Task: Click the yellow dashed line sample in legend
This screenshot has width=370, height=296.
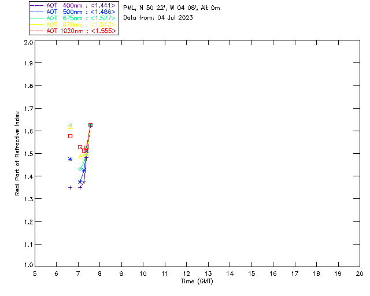Action: click(37, 24)
